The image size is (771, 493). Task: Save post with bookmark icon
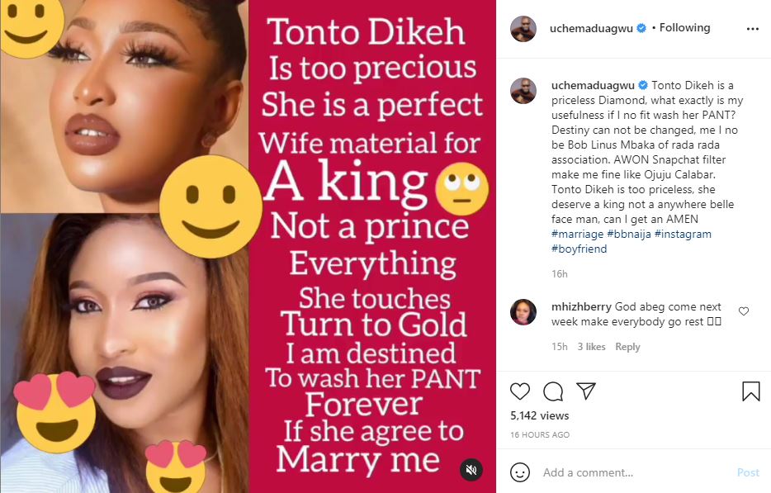pyautogui.click(x=750, y=391)
